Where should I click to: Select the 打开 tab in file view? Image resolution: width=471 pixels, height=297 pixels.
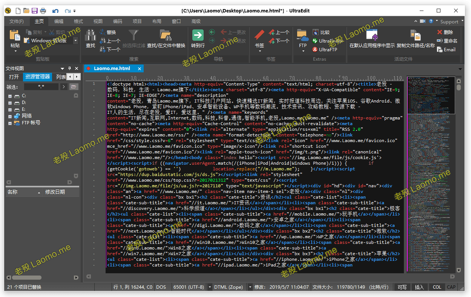pyautogui.click(x=14, y=77)
